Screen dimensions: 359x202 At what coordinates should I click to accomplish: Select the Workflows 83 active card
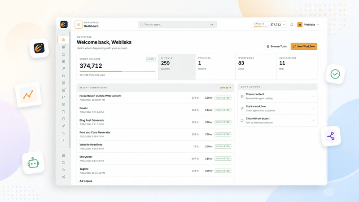click(x=256, y=67)
